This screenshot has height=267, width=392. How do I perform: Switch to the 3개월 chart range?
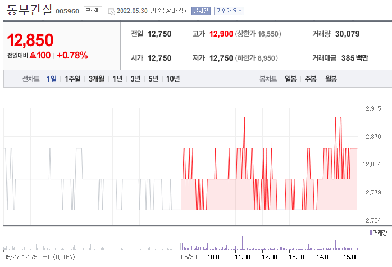click(x=97, y=79)
